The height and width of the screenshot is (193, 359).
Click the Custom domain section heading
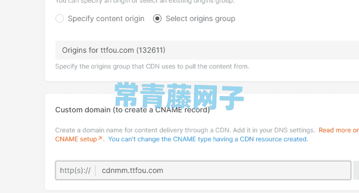coord(133,110)
